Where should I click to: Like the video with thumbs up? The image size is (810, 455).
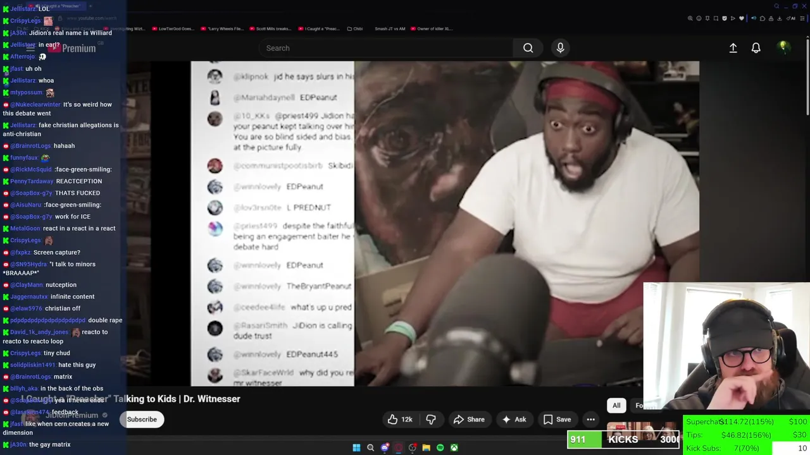399,420
